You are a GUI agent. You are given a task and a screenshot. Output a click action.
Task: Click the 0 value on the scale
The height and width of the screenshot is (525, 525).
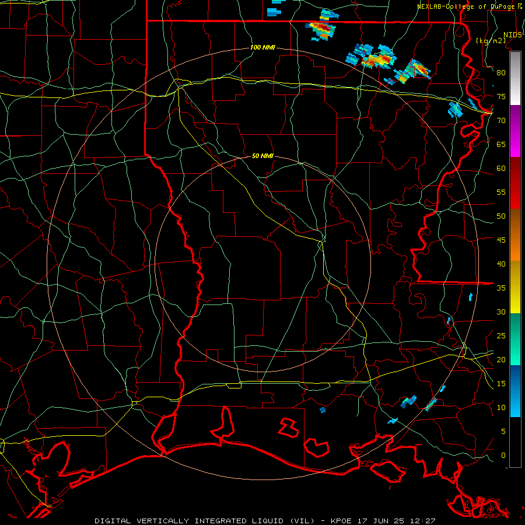503,456
